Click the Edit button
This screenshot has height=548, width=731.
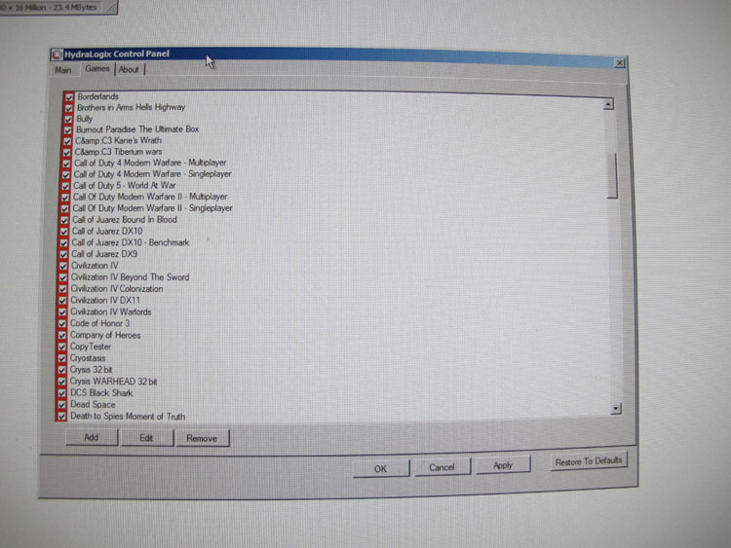146,438
